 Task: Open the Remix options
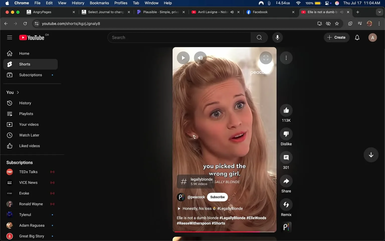(286, 205)
